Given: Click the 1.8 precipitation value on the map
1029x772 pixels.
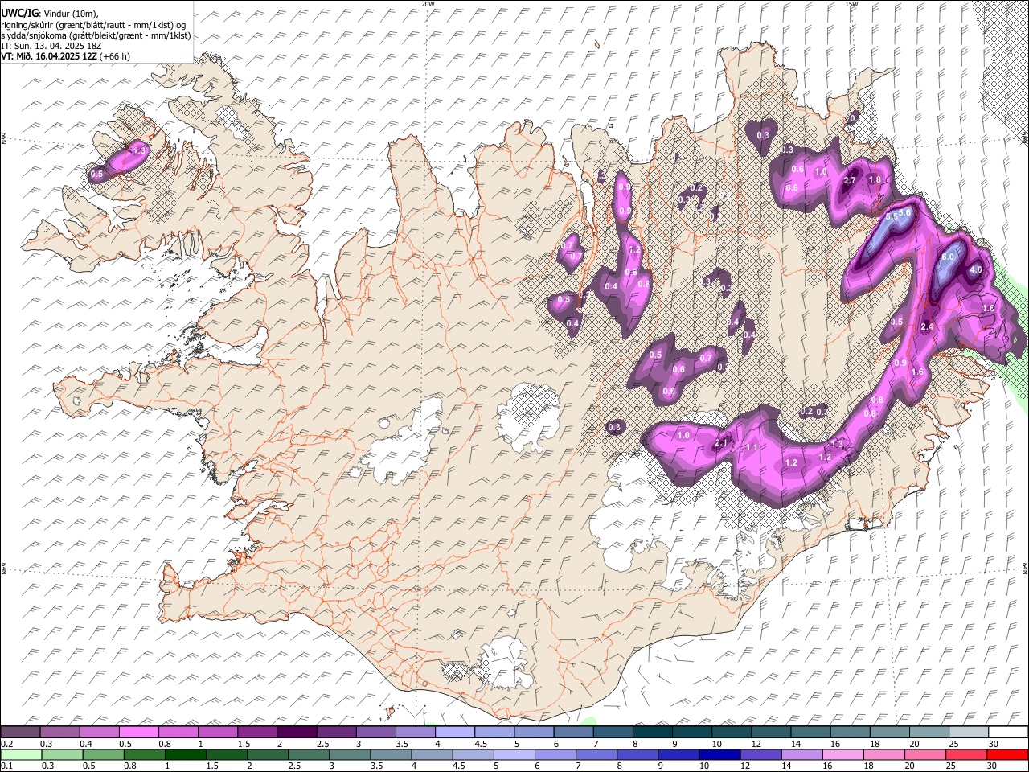Looking at the screenshot, I should 875,179.
